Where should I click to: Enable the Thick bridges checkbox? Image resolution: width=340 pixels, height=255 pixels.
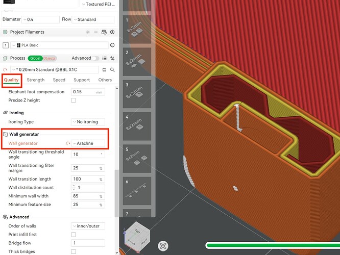74,251
